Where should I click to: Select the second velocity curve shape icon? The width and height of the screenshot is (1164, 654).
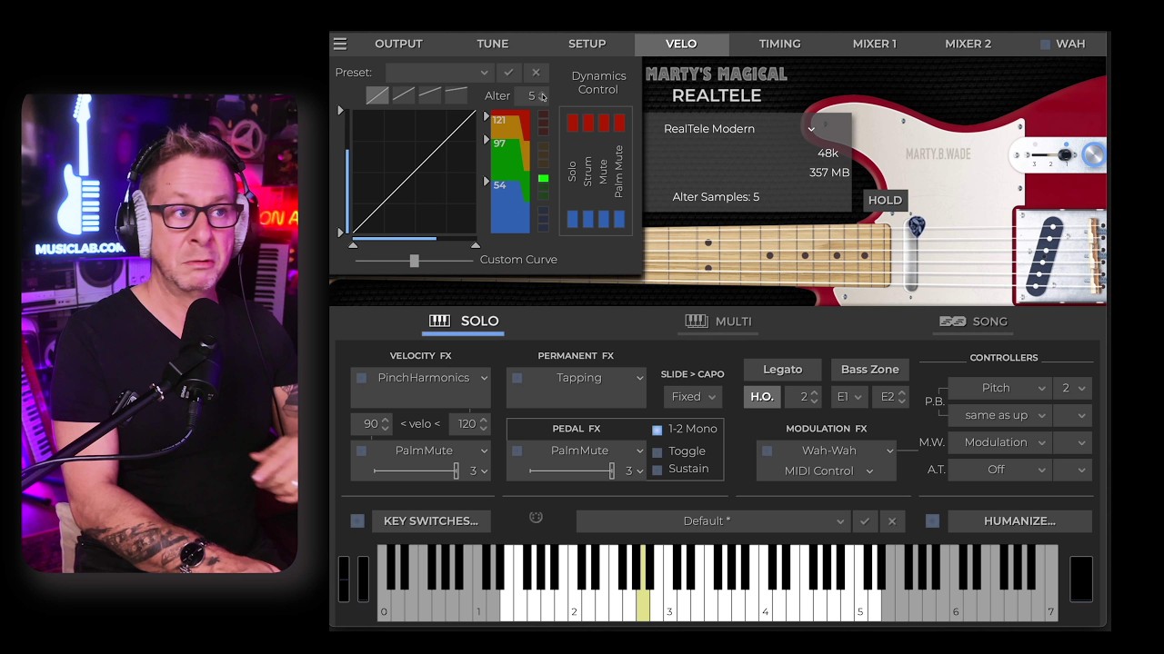(x=404, y=95)
